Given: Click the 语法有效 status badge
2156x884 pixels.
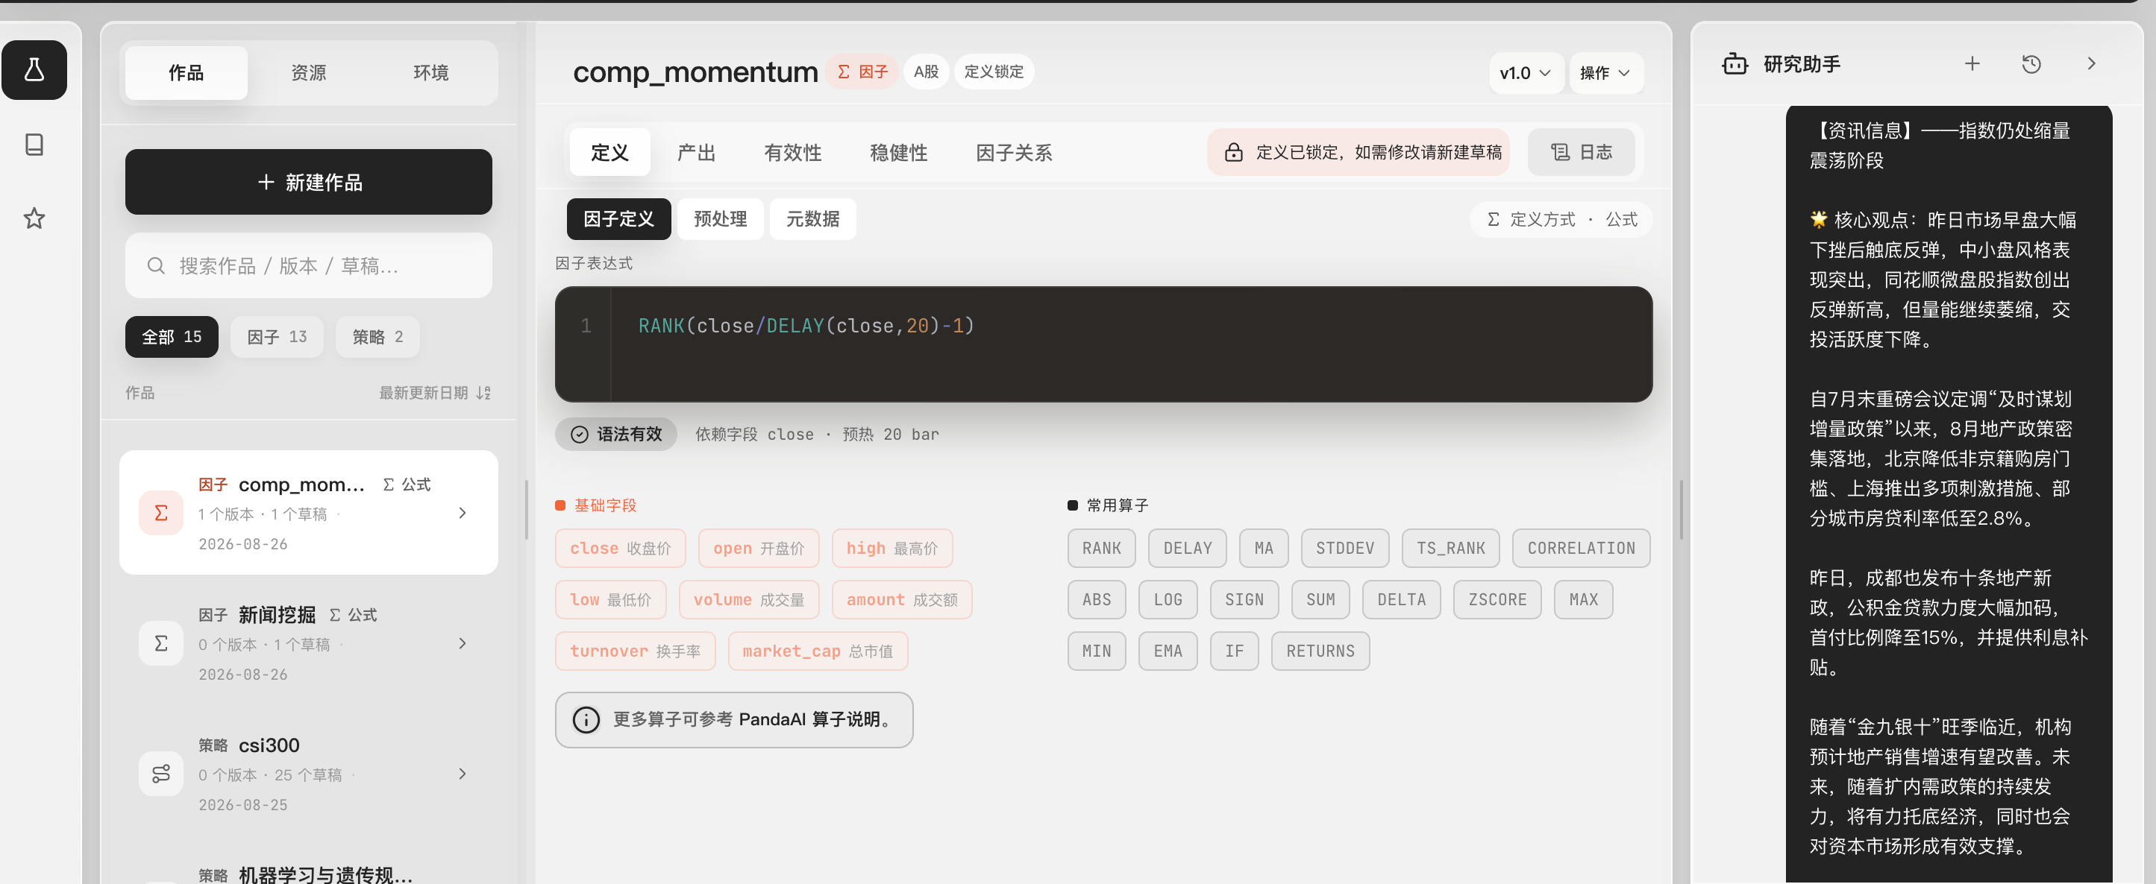Looking at the screenshot, I should point(616,434).
